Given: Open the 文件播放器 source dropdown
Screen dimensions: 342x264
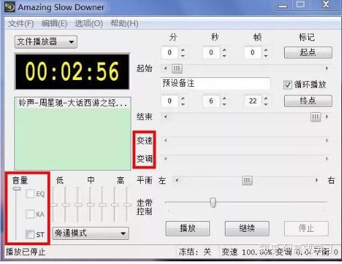Looking at the screenshot, I should pos(46,42).
